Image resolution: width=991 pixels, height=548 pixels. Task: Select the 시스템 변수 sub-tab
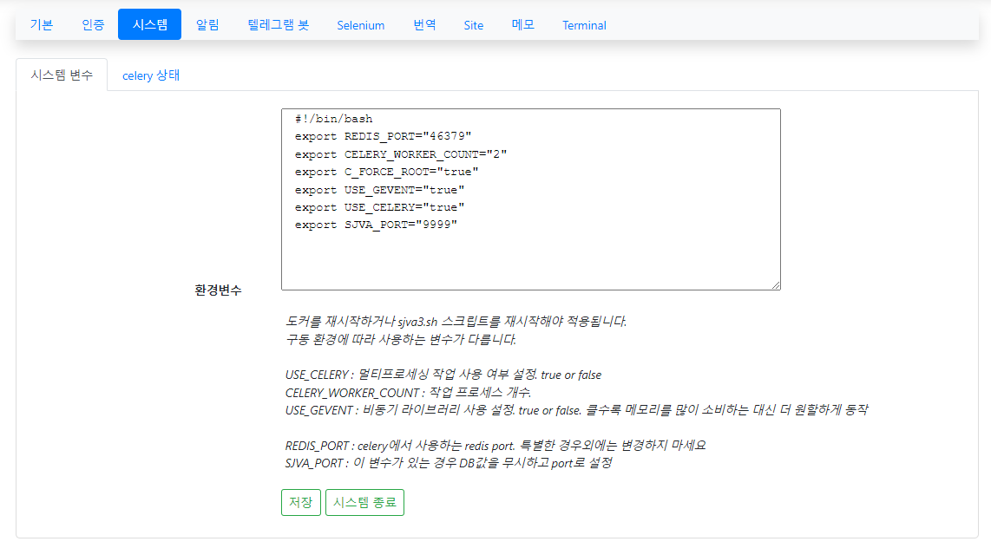click(62, 75)
